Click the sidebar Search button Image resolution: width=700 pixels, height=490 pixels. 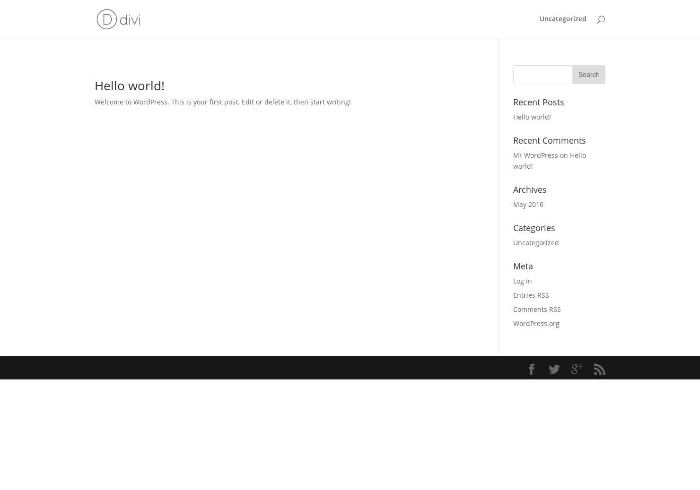tap(589, 75)
